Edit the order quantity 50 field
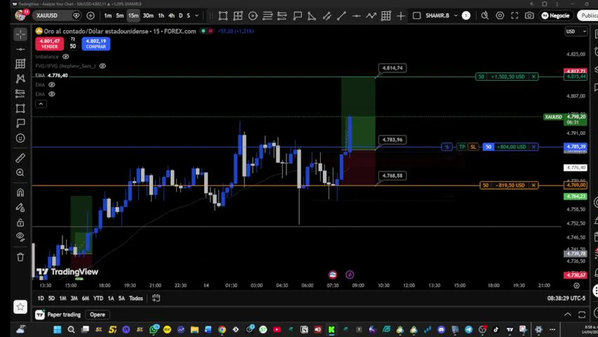The width and height of the screenshot is (598, 337). pyautogui.click(x=73, y=46)
